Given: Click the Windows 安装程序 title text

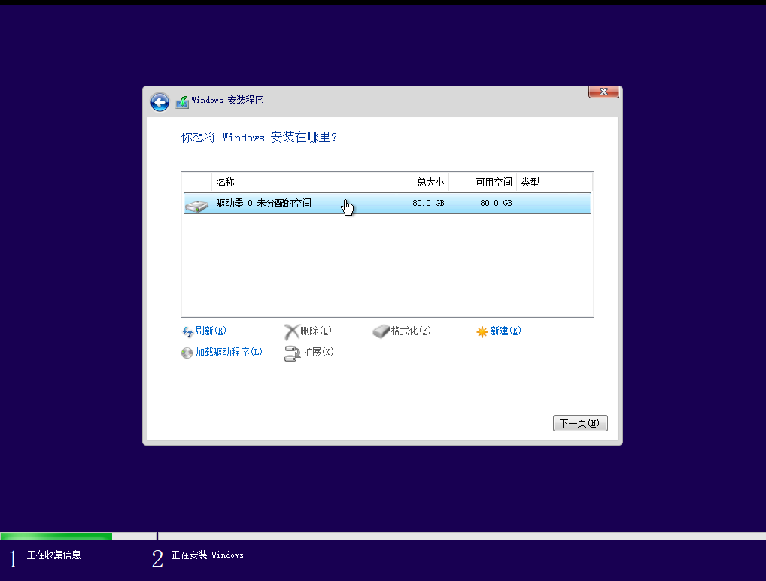Looking at the screenshot, I should pos(228,100).
